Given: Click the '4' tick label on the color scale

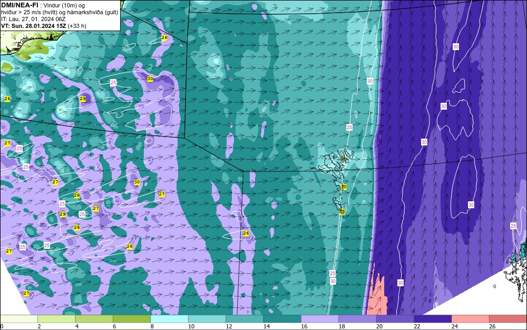Looking at the screenshot, I should [x=77, y=326].
